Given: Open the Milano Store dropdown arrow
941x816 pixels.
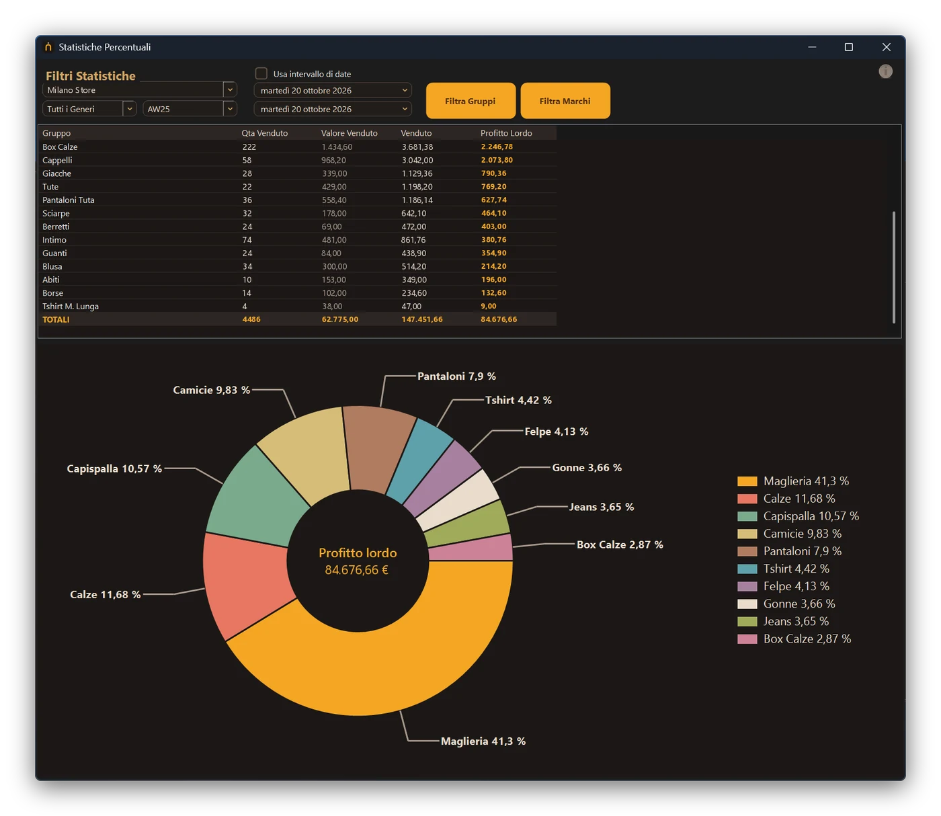Looking at the screenshot, I should pyautogui.click(x=230, y=89).
